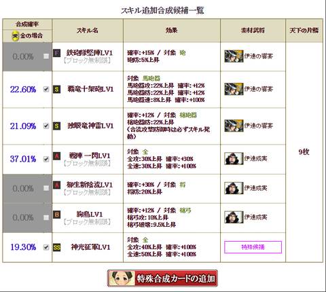The height and width of the screenshot is (292, 326).
Task: Open 伊達の饗宴 portrait in 独眼竜神雷 row
Action: (x=234, y=126)
